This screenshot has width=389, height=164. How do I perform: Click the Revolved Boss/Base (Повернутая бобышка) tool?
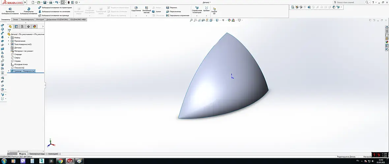pos(29,11)
